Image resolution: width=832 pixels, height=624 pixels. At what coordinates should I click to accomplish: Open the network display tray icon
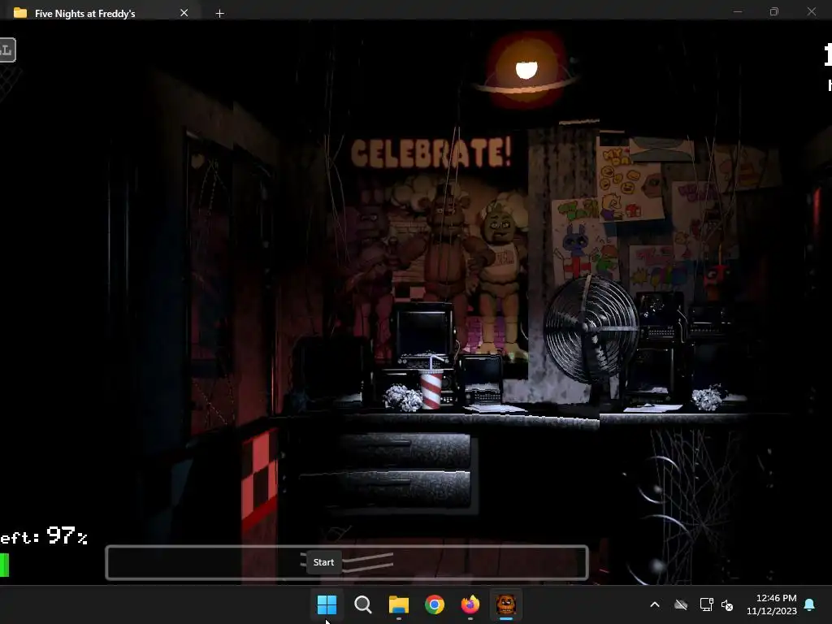click(x=706, y=604)
